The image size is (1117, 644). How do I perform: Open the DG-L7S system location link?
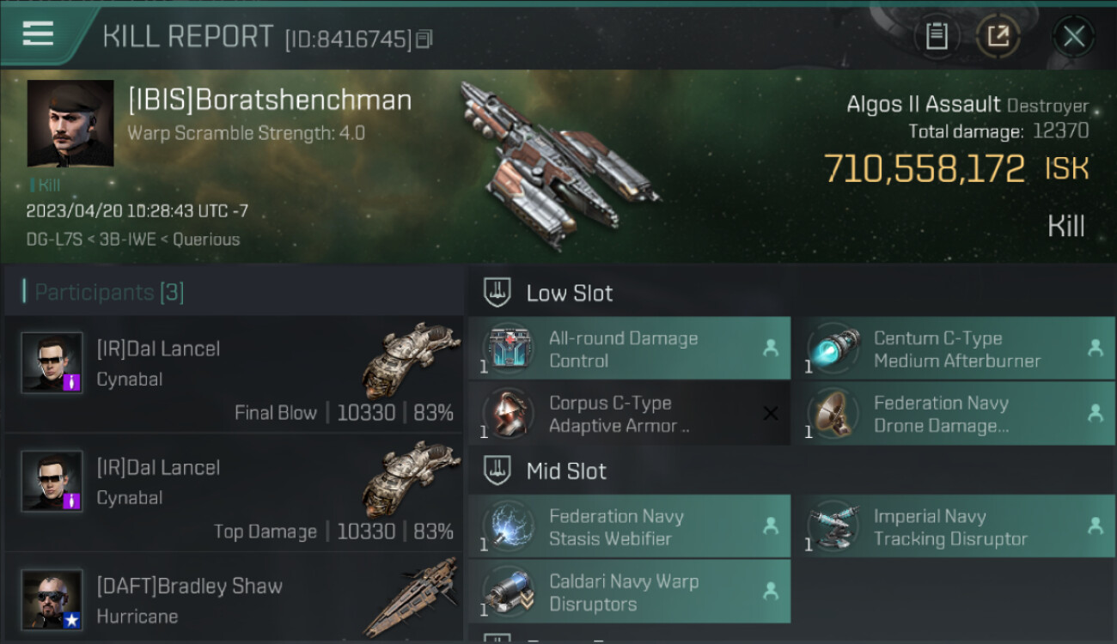[54, 240]
